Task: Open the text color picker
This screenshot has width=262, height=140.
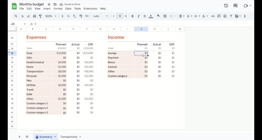Action: (151, 16)
